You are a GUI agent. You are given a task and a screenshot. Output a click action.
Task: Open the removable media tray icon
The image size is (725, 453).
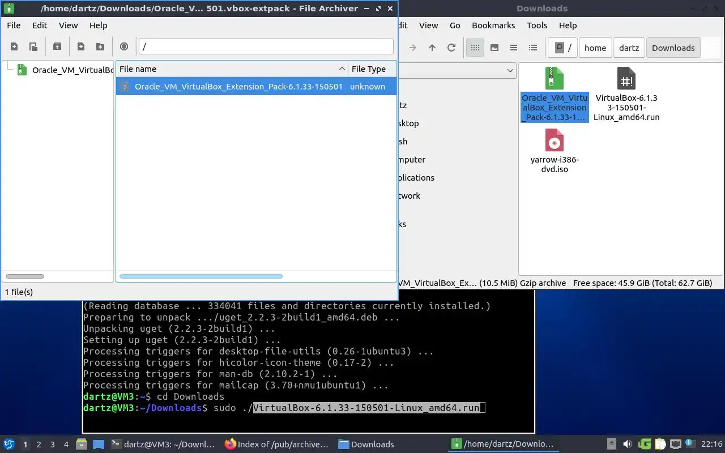click(x=612, y=445)
